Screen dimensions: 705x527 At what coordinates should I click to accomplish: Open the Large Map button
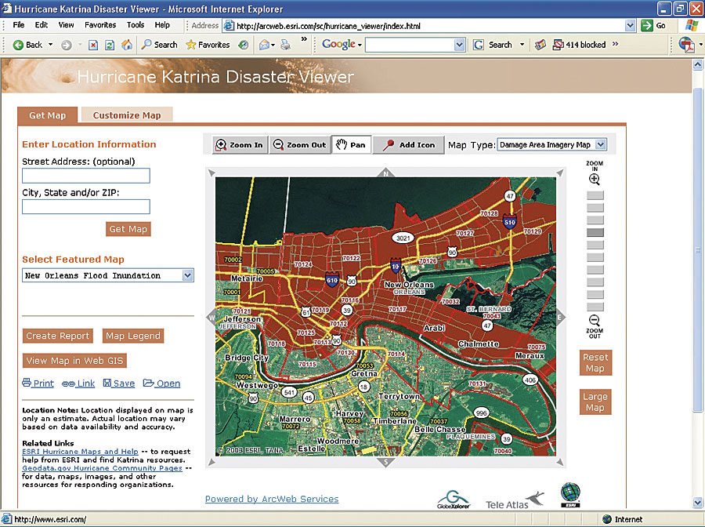point(595,402)
